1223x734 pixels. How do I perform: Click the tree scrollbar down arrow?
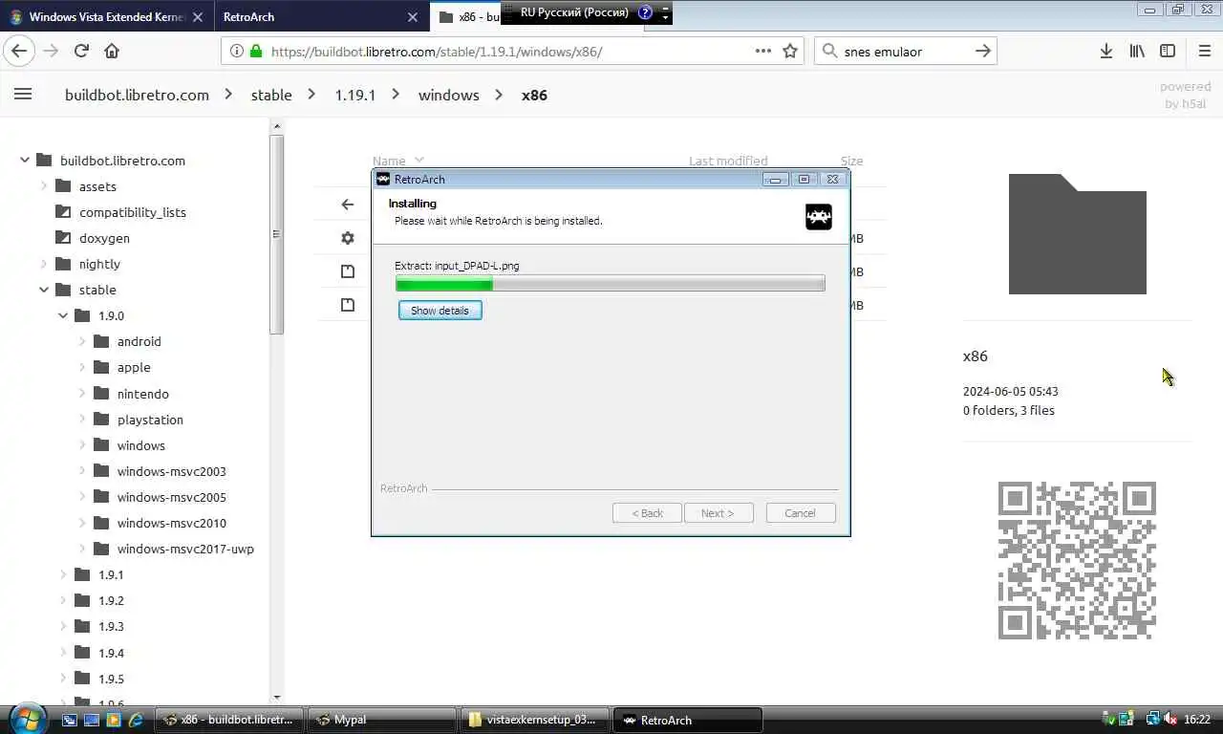click(x=277, y=698)
